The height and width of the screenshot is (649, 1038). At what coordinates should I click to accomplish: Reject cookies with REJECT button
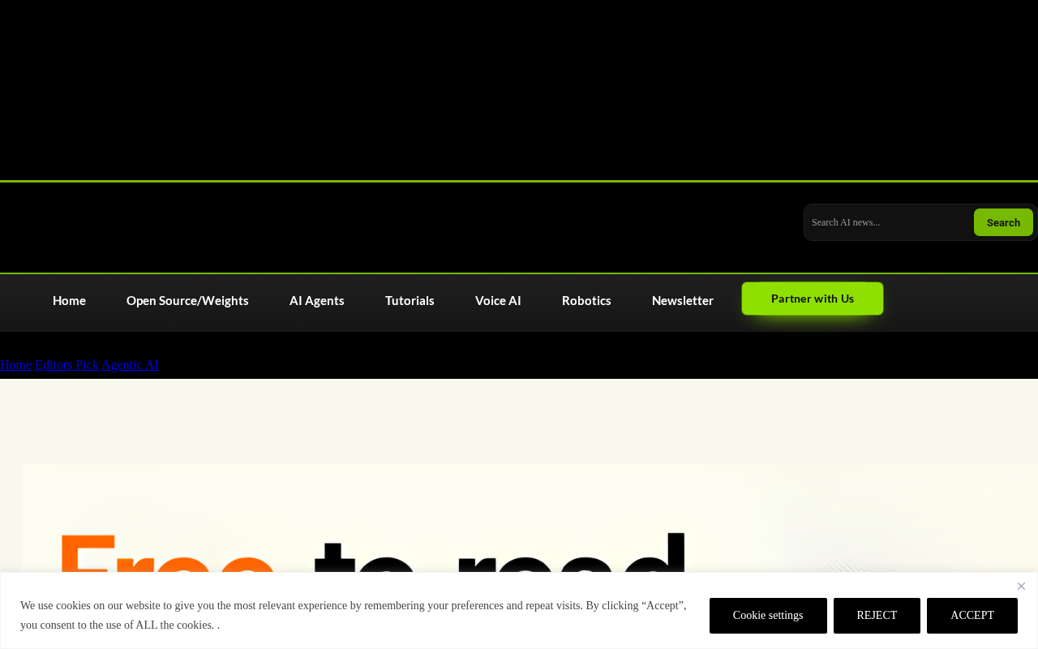point(877,616)
